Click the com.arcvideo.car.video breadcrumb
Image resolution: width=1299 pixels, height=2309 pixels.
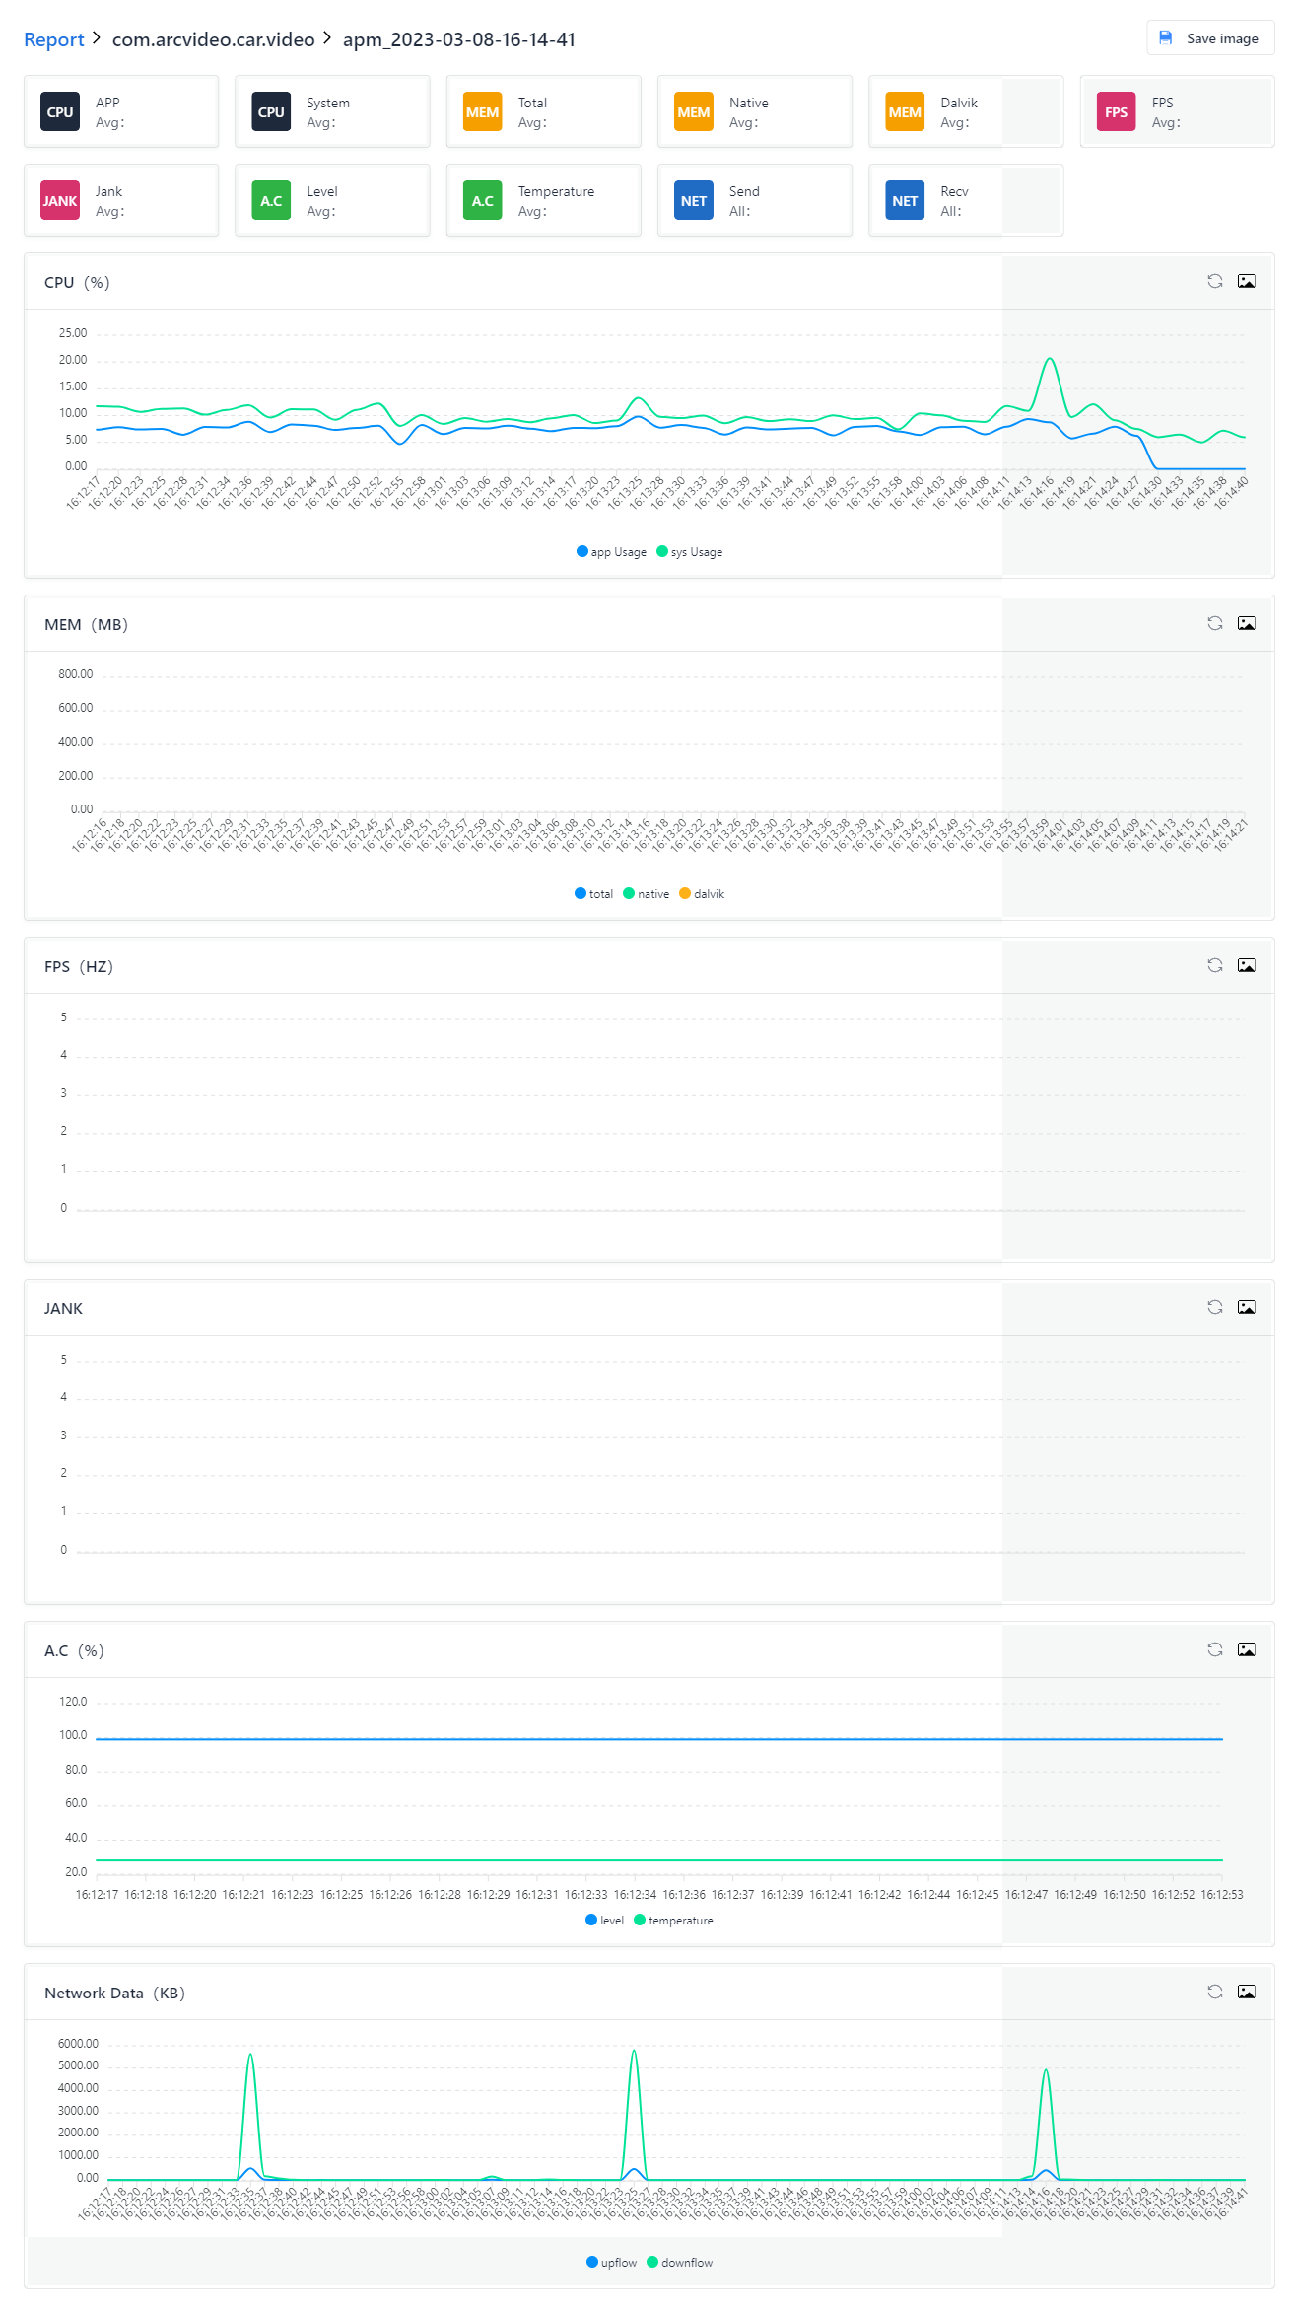(214, 39)
